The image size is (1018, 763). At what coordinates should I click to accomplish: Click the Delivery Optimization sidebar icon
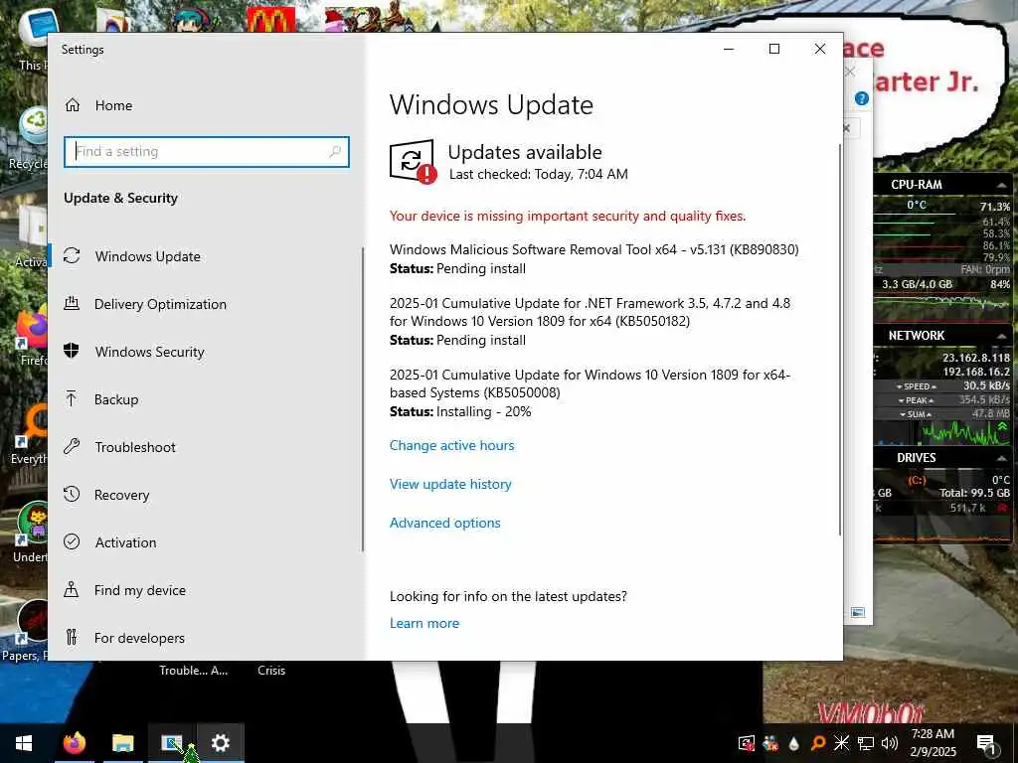coord(72,303)
